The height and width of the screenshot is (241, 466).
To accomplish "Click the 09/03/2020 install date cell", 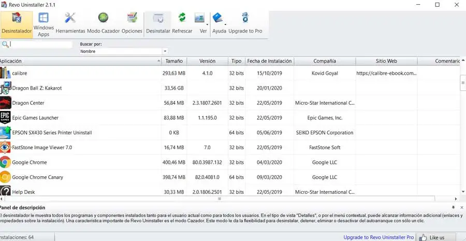I will pyautogui.click(x=270, y=177).
